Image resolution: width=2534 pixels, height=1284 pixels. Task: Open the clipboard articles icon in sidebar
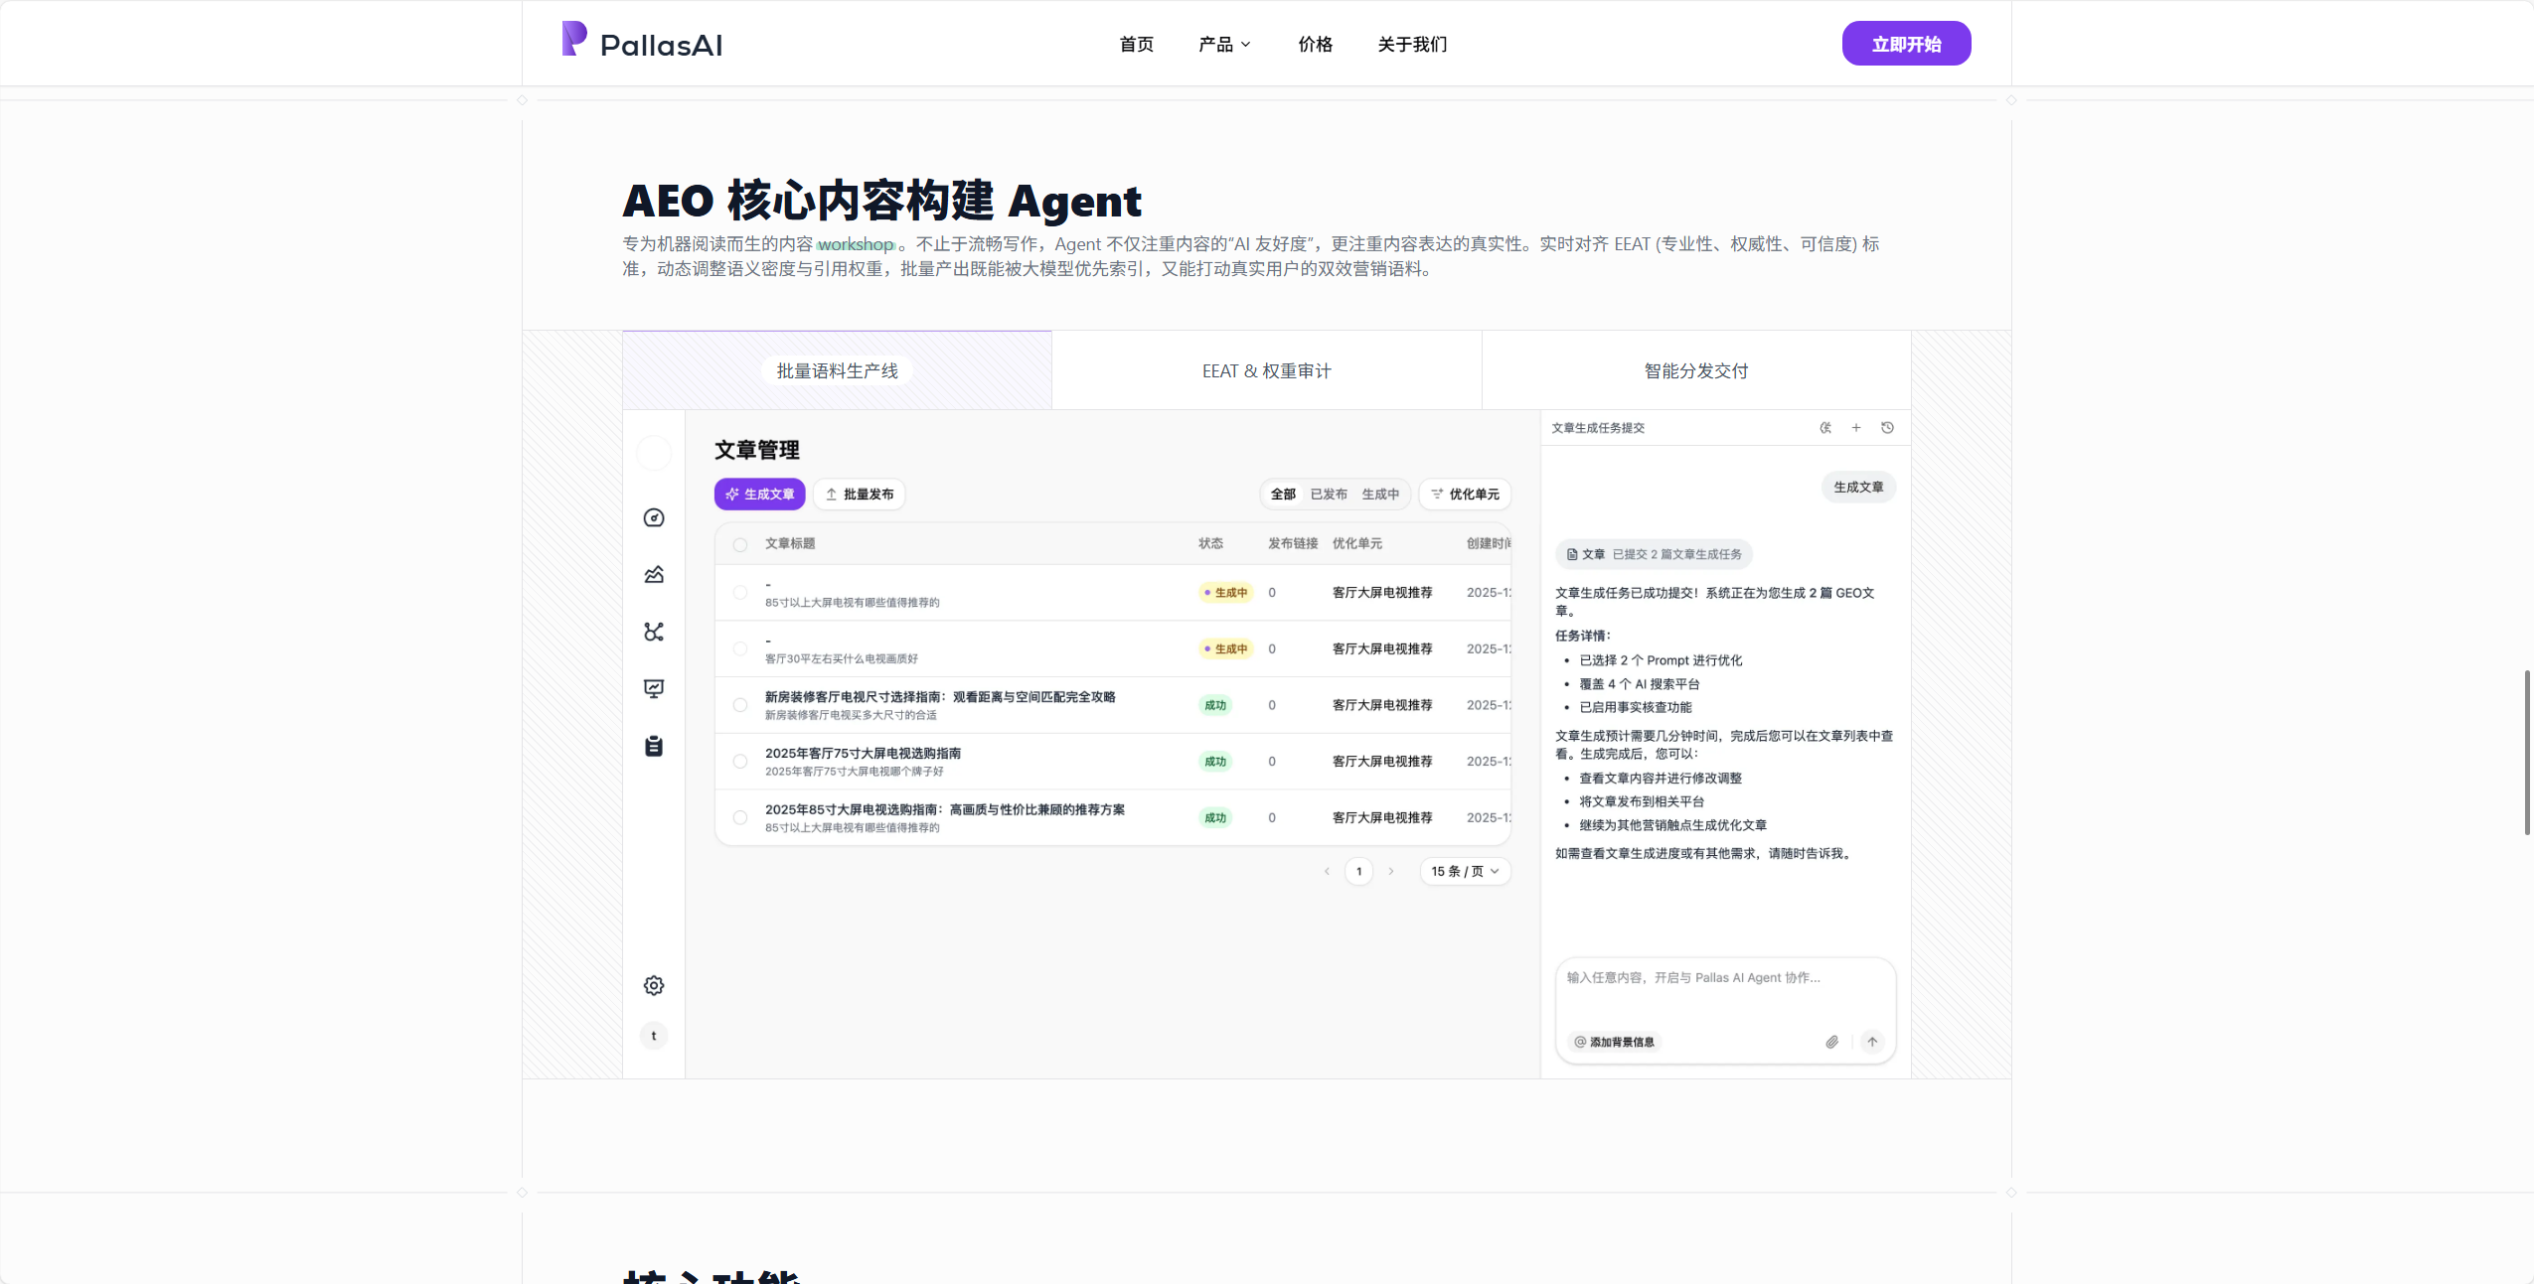[x=654, y=746]
